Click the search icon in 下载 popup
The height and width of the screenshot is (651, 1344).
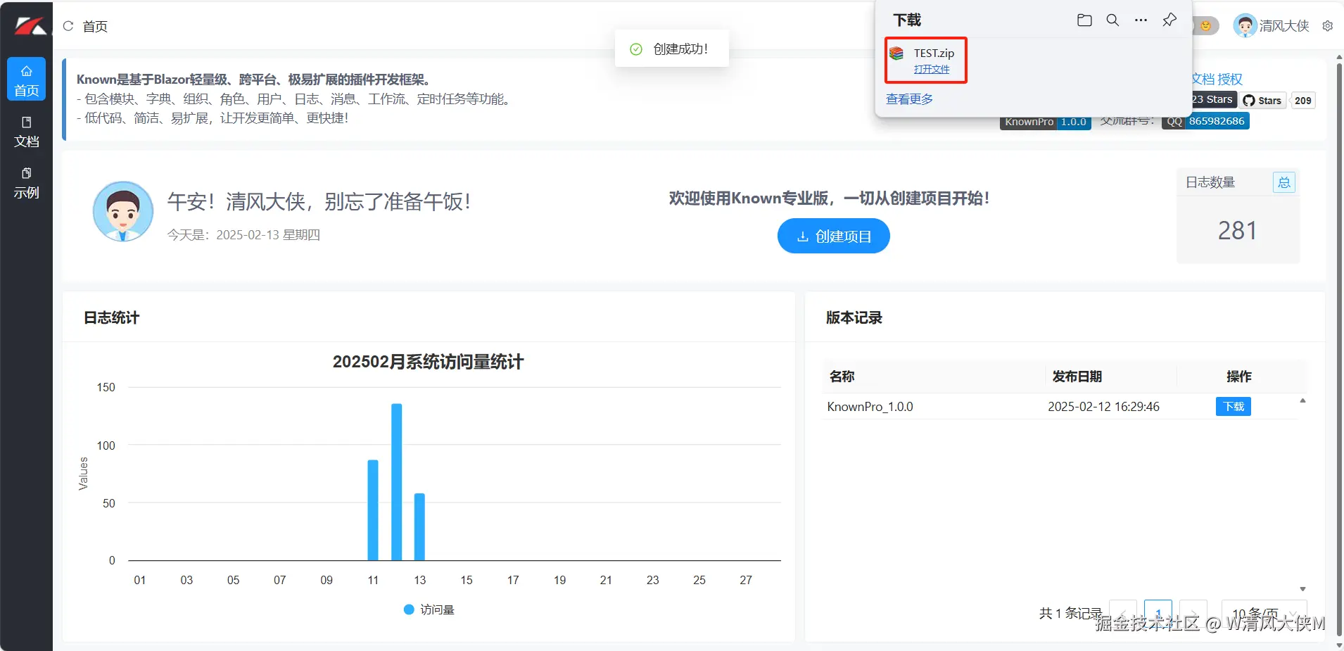pyautogui.click(x=1112, y=20)
